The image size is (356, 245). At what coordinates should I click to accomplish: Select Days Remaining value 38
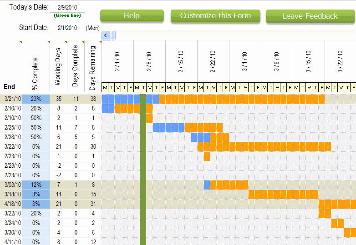pyautogui.click(x=93, y=99)
